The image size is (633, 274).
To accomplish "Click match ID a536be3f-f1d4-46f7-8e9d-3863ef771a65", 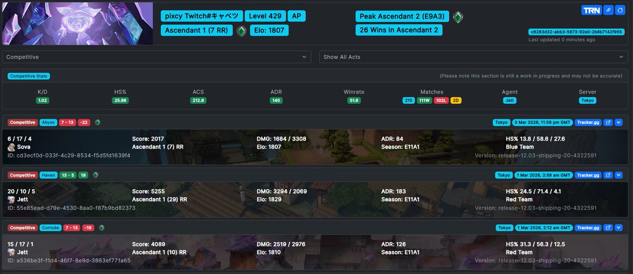I will 69,261.
